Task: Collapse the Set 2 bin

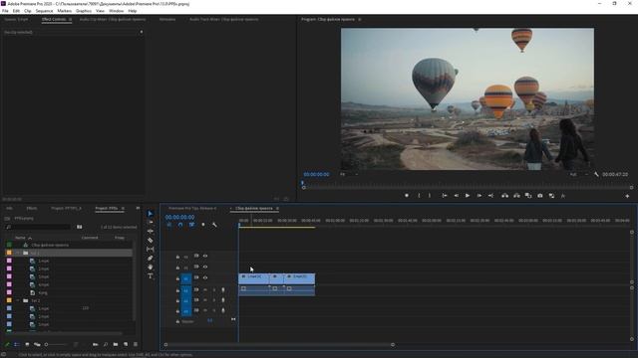Action: [x=18, y=300]
